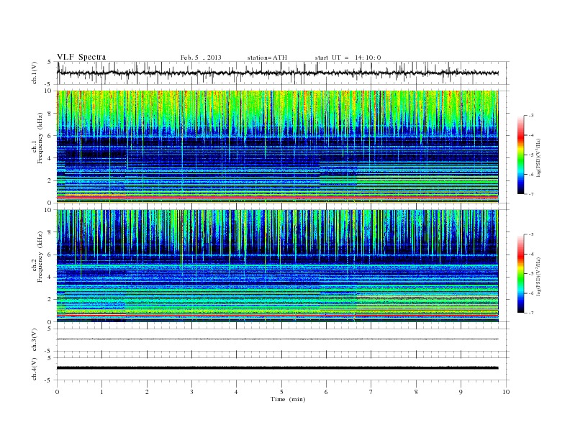The width and height of the screenshot is (570, 440).
Task: Click the "-5" tick on ch.2 color bar
Action: tap(531, 274)
